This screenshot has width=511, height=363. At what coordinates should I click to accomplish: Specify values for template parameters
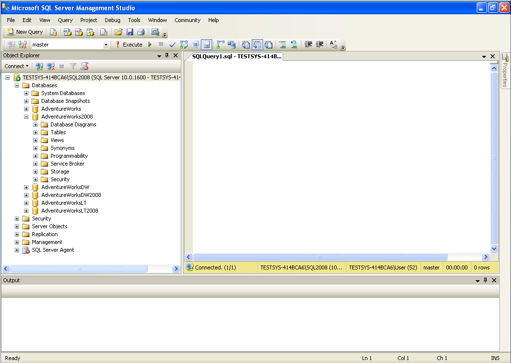click(333, 45)
